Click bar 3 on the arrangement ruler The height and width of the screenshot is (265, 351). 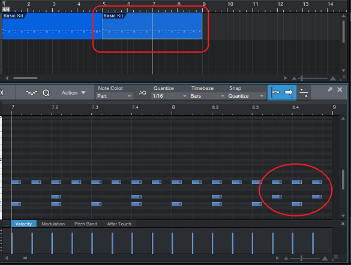(54, 4)
